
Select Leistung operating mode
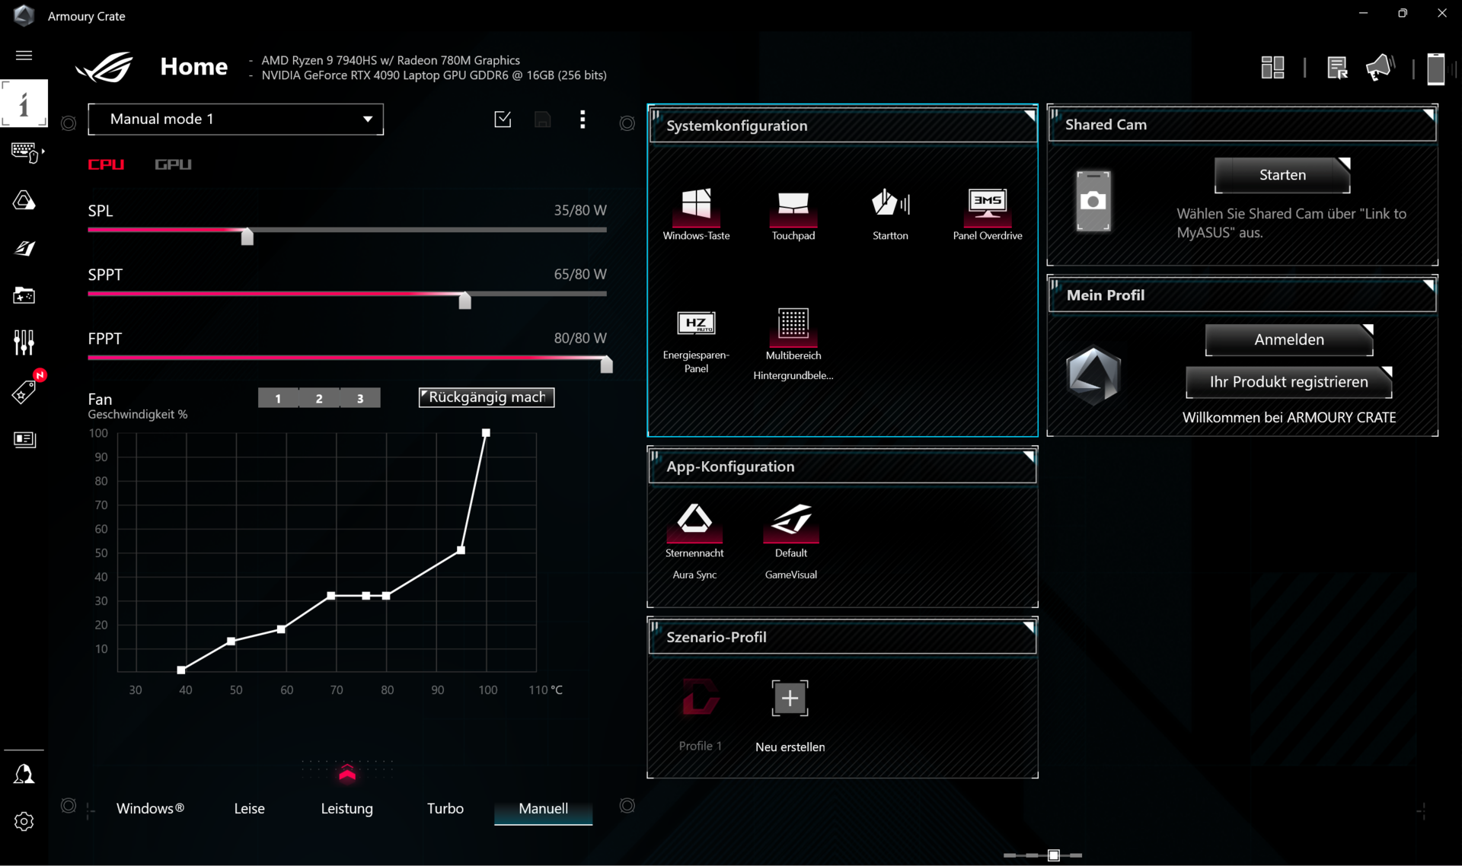click(x=346, y=809)
